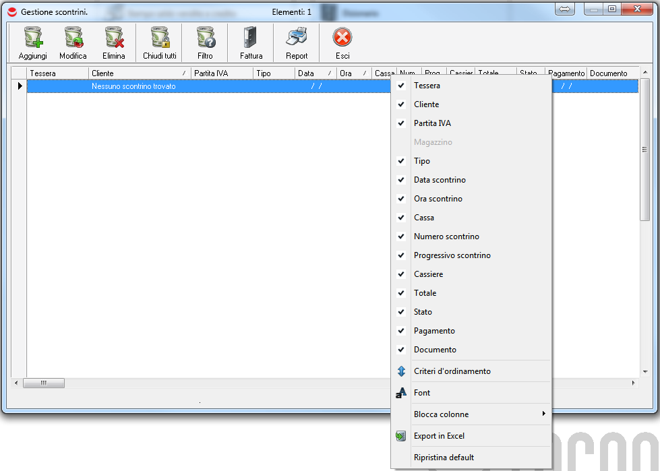The width and height of the screenshot is (660, 471).
Task: Click the Modifica receipt icon
Action: [x=73, y=38]
